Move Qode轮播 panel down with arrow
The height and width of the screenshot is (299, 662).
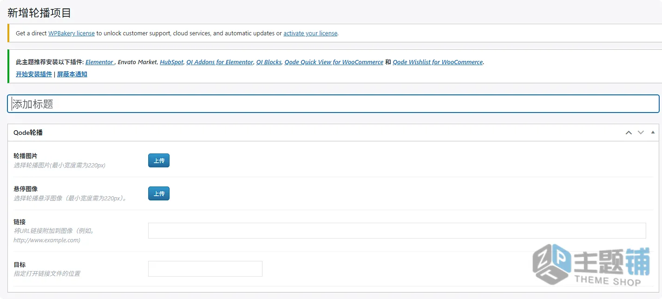point(641,133)
